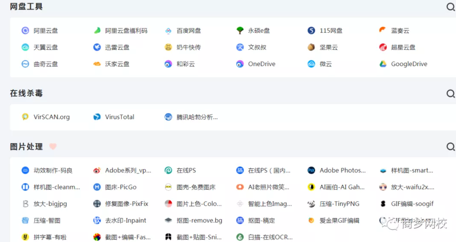The width and height of the screenshot is (456, 242).
Task: Click the 超星云盘 red icon
Action: [x=383, y=47]
